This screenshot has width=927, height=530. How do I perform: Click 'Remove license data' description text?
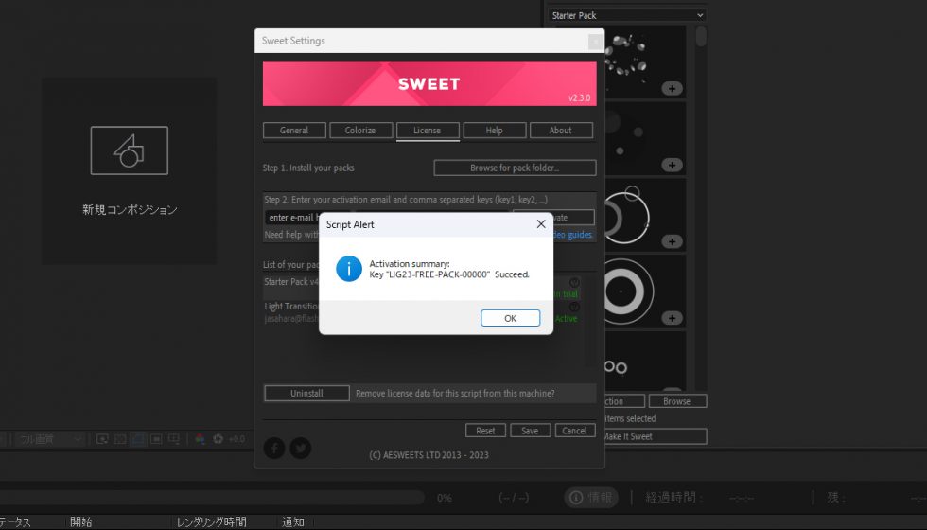pos(455,394)
